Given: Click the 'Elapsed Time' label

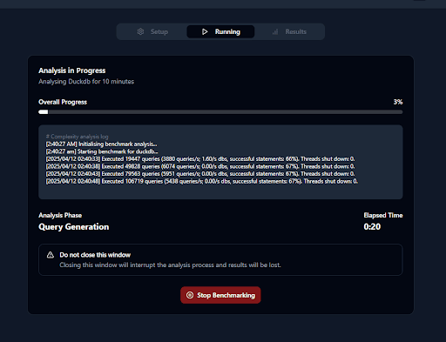Looking at the screenshot, I should click(x=383, y=215).
